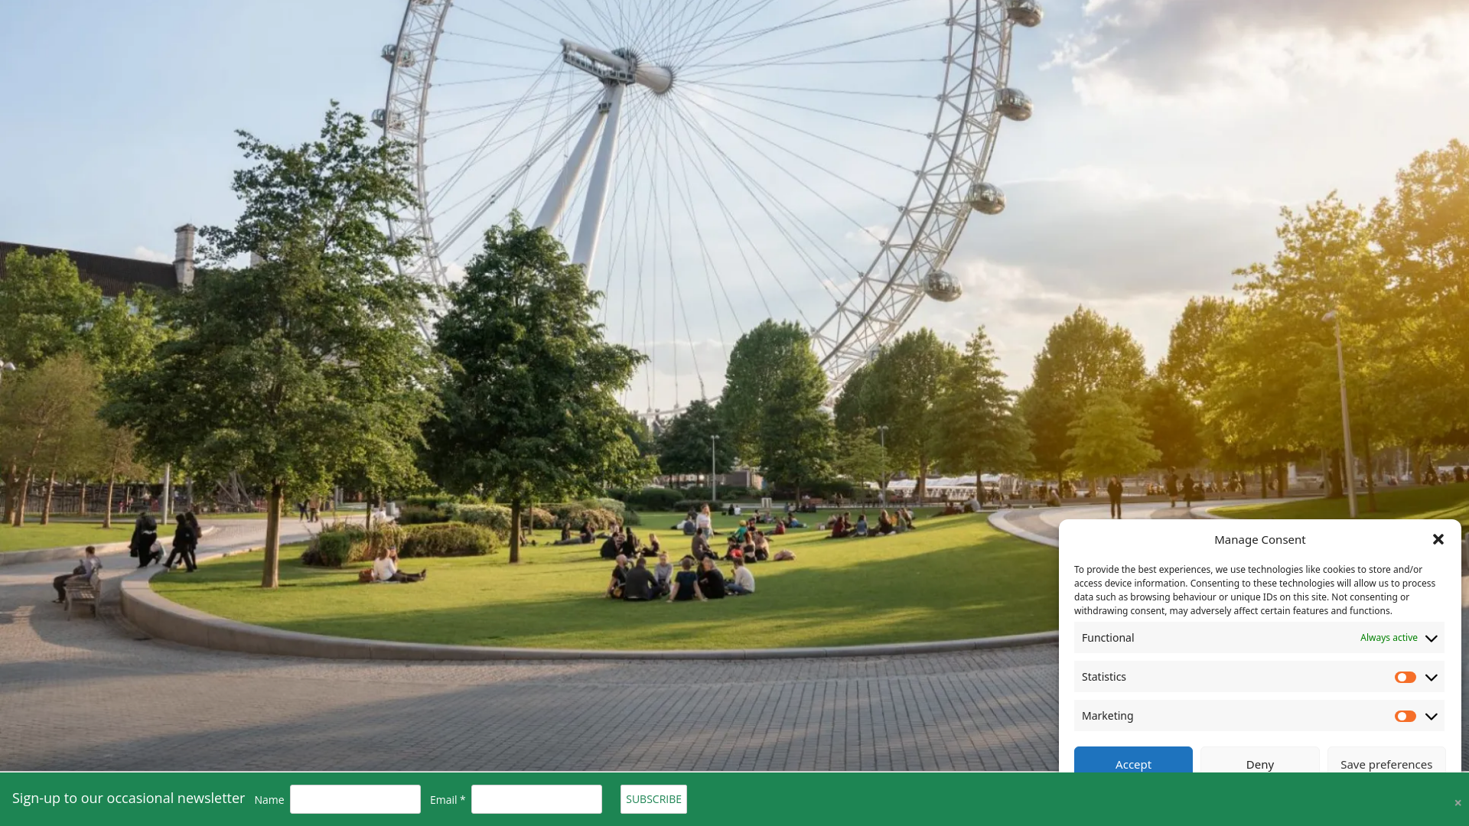Focus the Name input field
Image resolution: width=1469 pixels, height=826 pixels.
355,799
